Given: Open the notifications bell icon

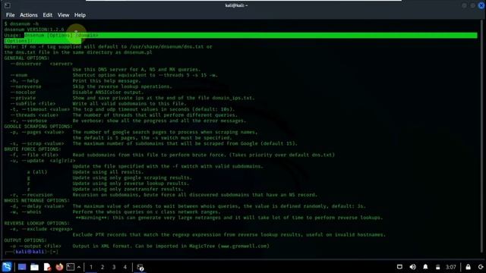Looking at the screenshot, I should tap(425, 267).
